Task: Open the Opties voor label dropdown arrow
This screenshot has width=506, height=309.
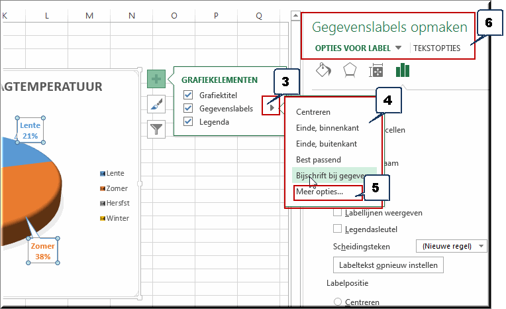Action: [x=398, y=48]
